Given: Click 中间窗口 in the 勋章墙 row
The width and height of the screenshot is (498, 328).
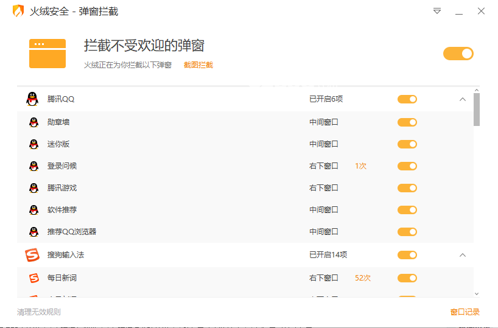Looking at the screenshot, I should pyautogui.click(x=324, y=122).
